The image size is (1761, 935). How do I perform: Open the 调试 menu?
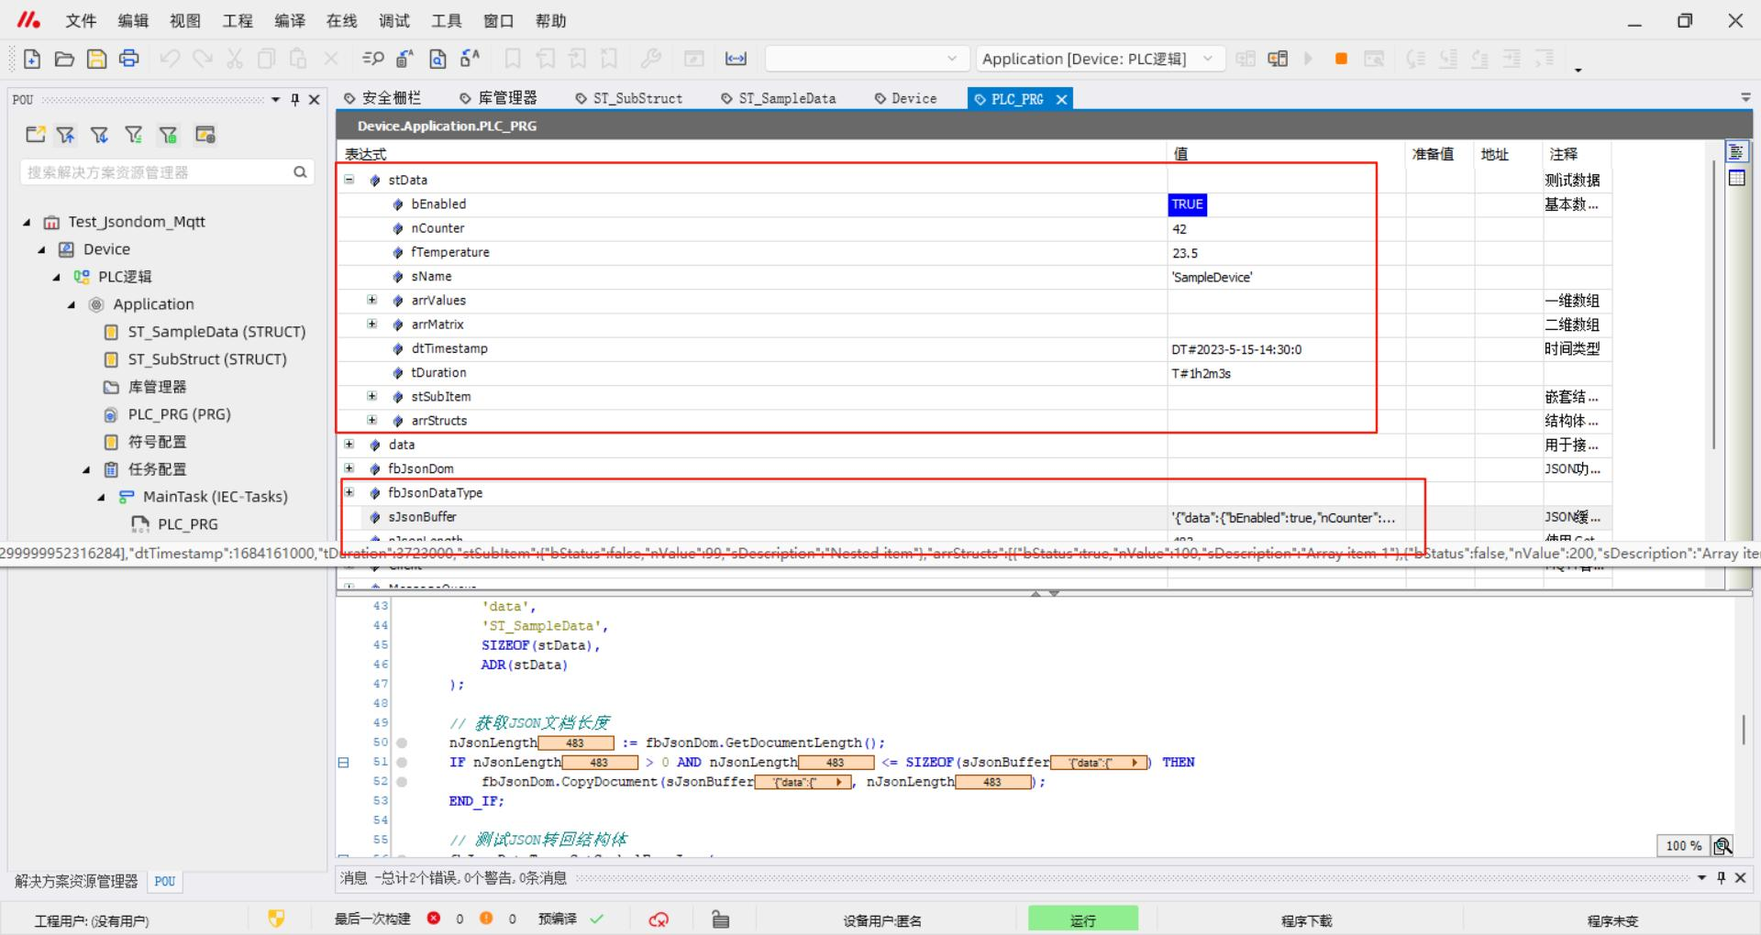point(394,20)
